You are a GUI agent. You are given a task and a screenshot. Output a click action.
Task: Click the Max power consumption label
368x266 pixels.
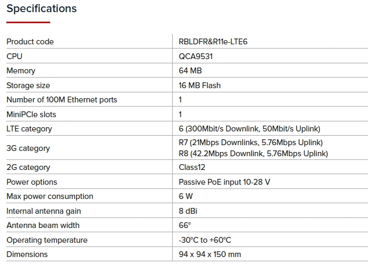(x=50, y=196)
